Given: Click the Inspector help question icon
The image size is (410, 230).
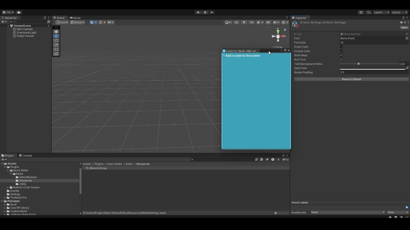Looking at the screenshot, I should [x=401, y=22].
